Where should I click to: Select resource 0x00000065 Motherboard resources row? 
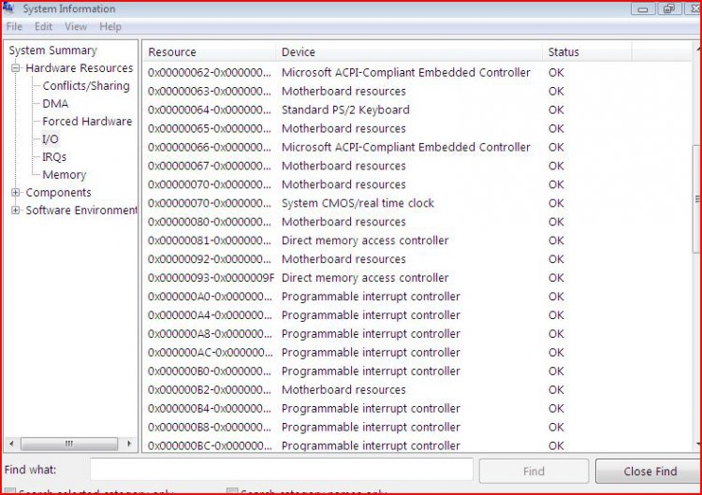pyautogui.click(x=356, y=129)
